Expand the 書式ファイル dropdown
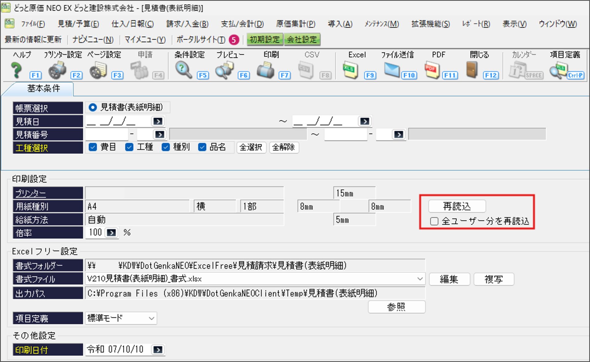 click(x=420, y=279)
